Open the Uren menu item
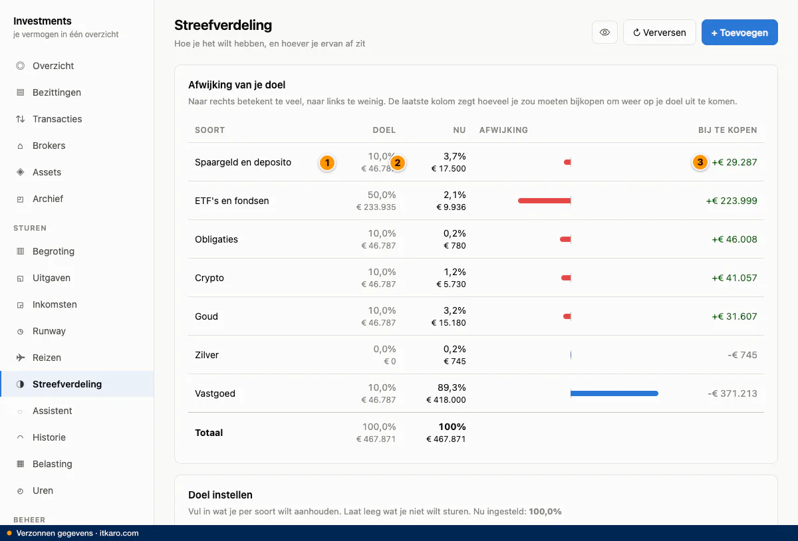This screenshot has height=541, width=798. coord(76,490)
